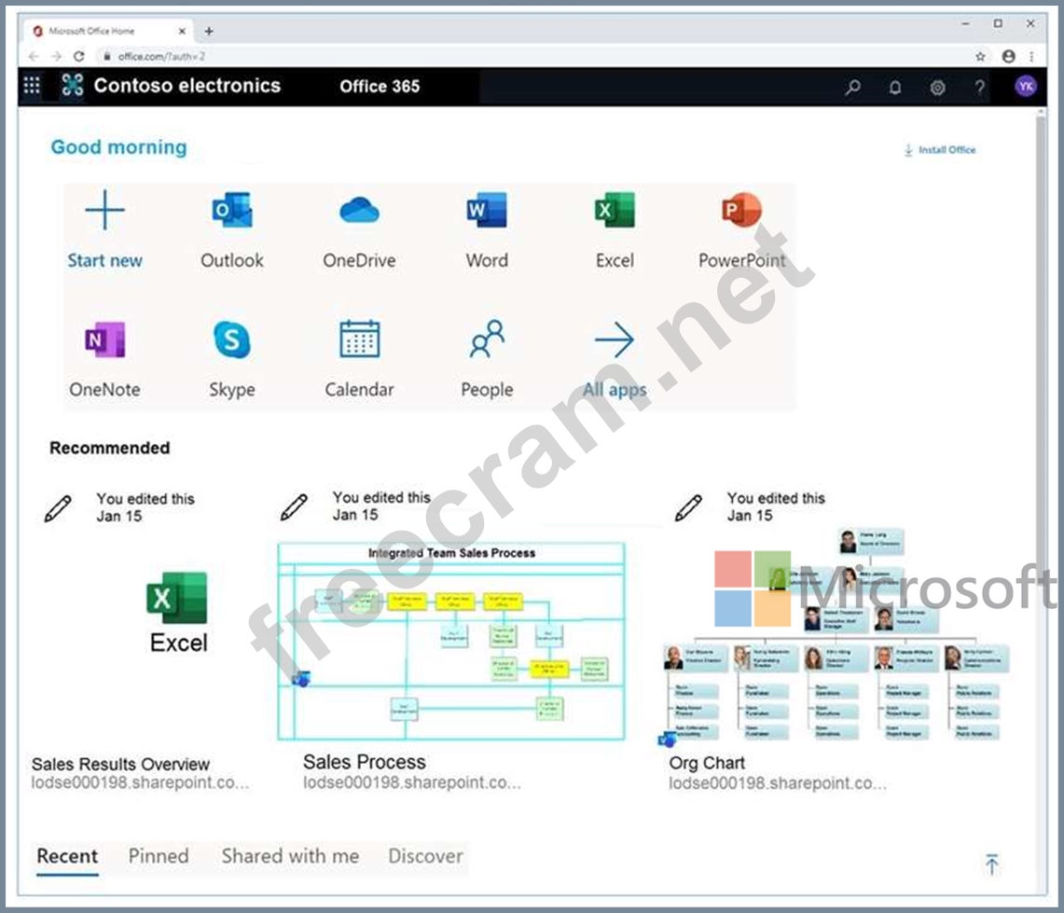Launch OneNote

tap(104, 360)
